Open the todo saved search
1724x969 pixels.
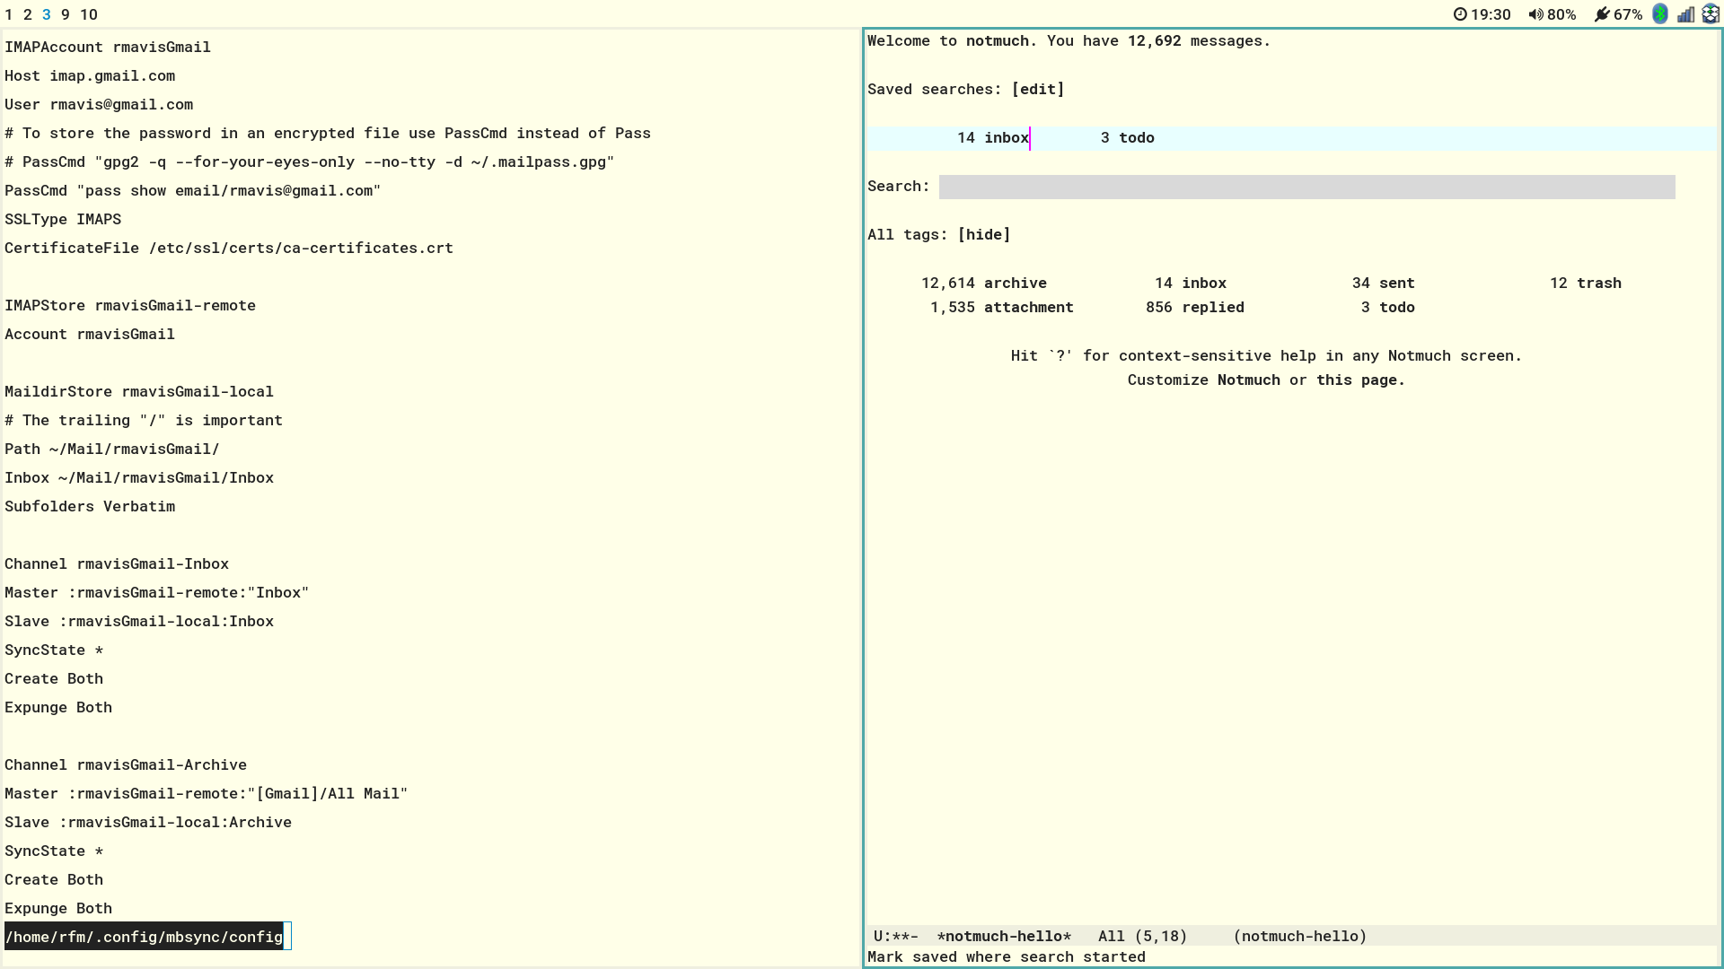tap(1137, 137)
